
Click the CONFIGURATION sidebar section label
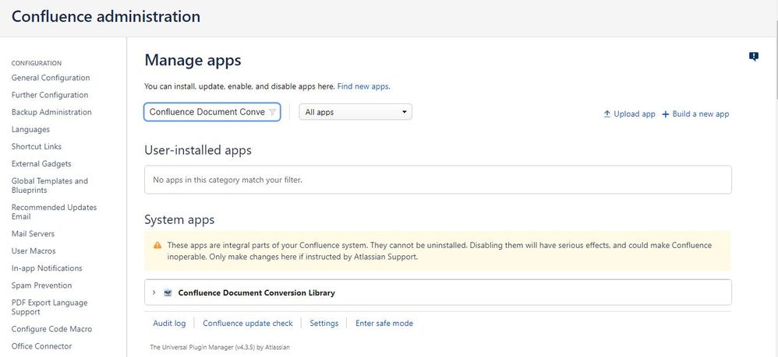point(36,63)
